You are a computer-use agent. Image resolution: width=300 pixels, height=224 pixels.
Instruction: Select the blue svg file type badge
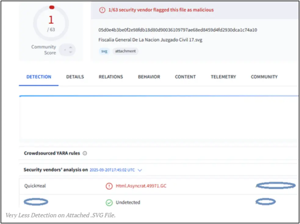[x=104, y=51]
